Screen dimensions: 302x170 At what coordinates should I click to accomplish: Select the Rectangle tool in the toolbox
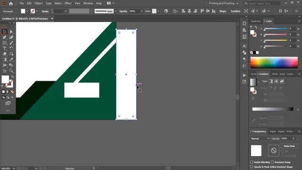pyautogui.click(x=4, y=43)
